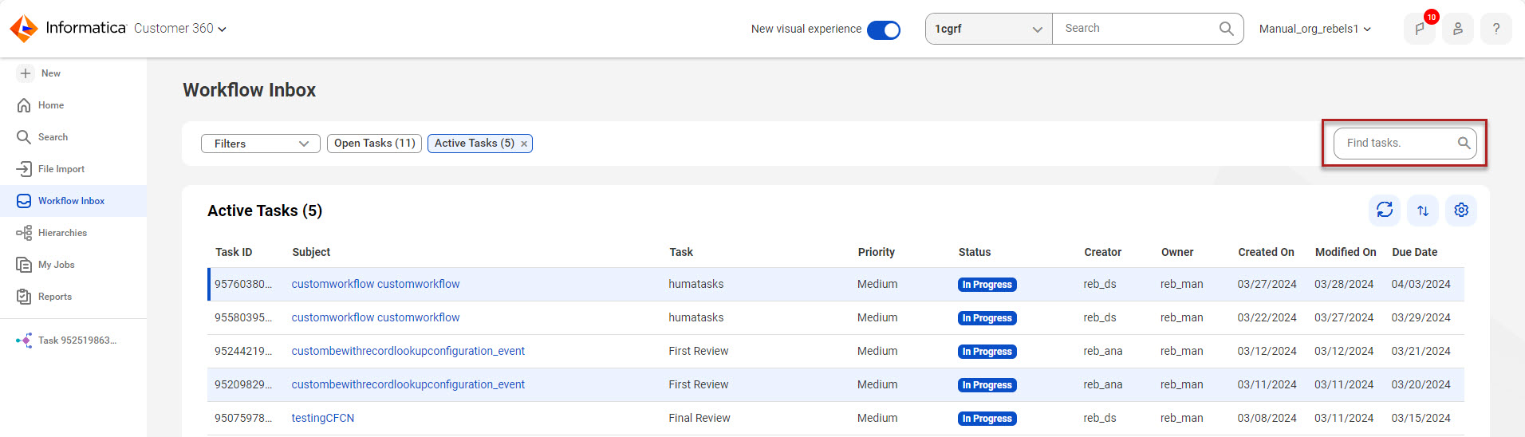Refresh the Active Tasks list
This screenshot has height=437, width=1525.
click(x=1385, y=210)
